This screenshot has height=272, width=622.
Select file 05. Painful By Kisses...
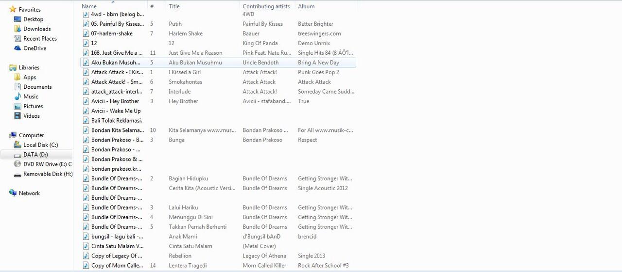tap(118, 24)
